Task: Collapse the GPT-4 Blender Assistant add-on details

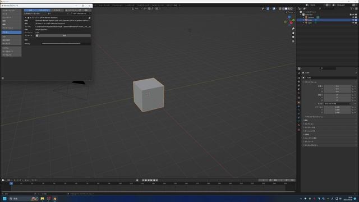Action: tap(26, 17)
